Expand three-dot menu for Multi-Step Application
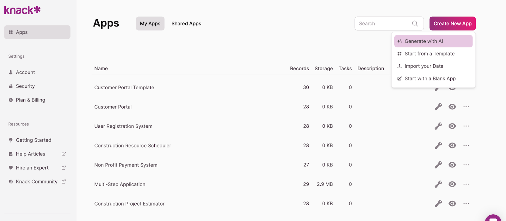Viewport: 506px width, 221px height. coord(466,184)
